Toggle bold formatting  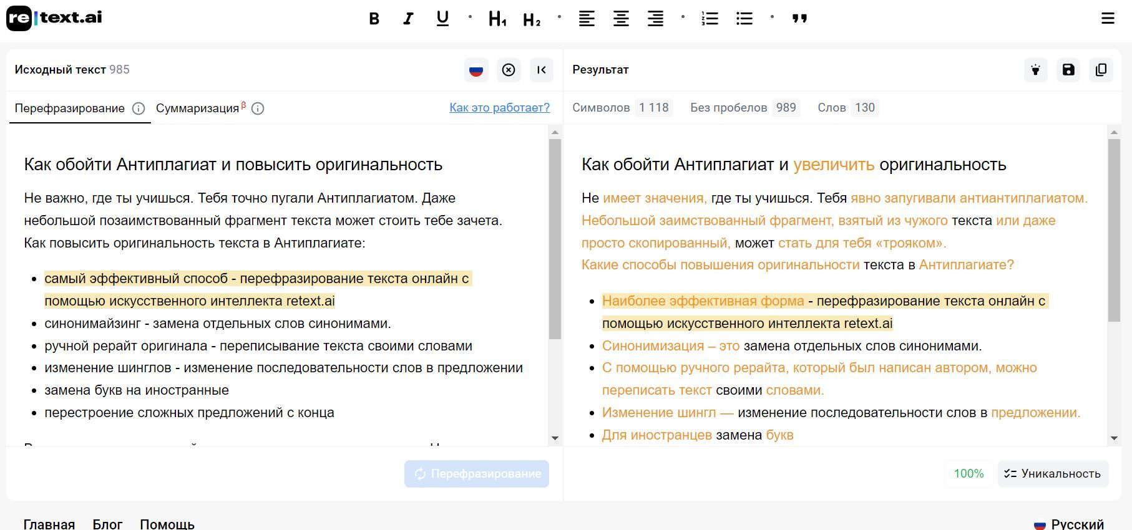point(374,19)
